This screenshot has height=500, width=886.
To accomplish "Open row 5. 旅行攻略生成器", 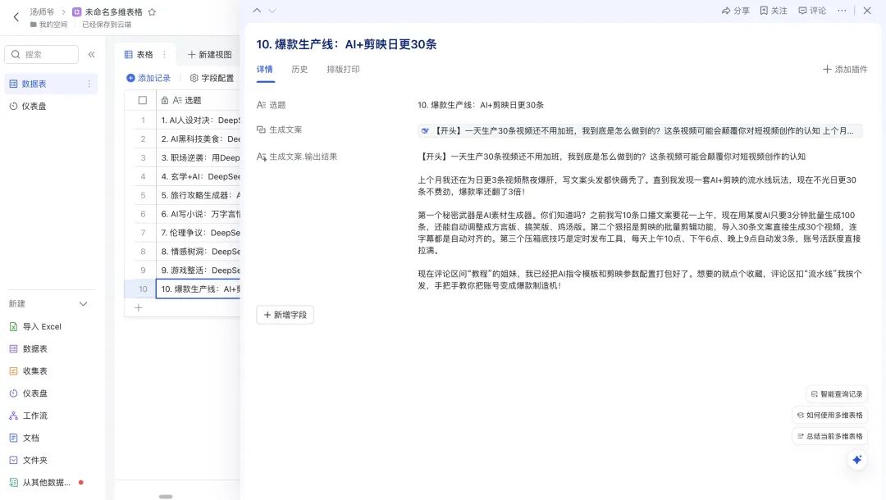I will [x=198, y=195].
